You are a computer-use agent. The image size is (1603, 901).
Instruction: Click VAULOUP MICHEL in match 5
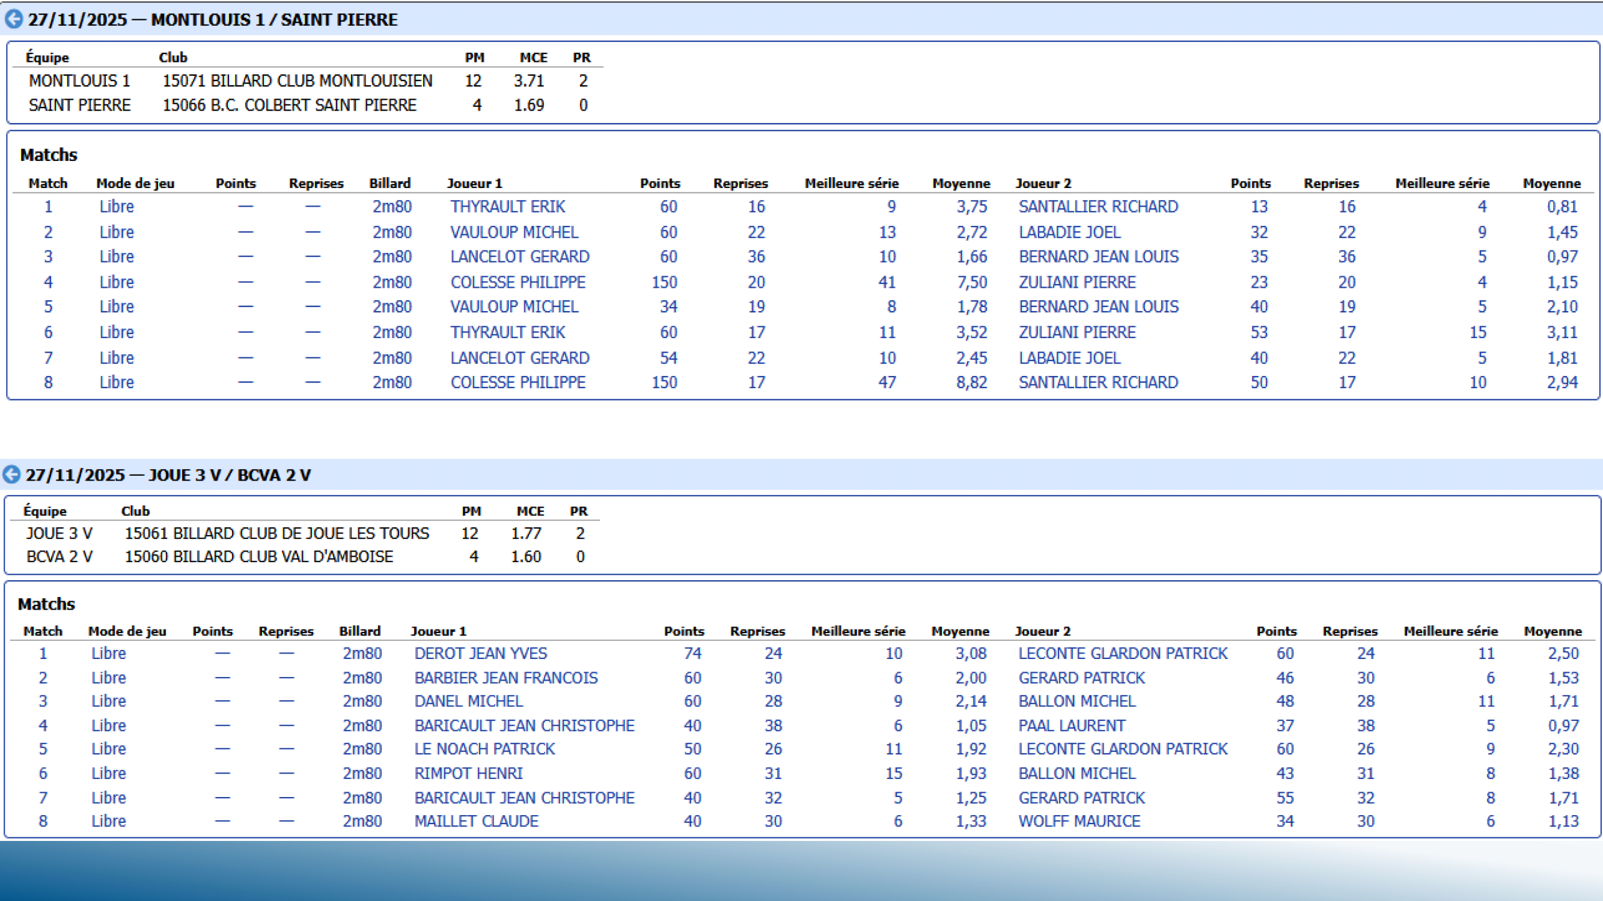514,306
